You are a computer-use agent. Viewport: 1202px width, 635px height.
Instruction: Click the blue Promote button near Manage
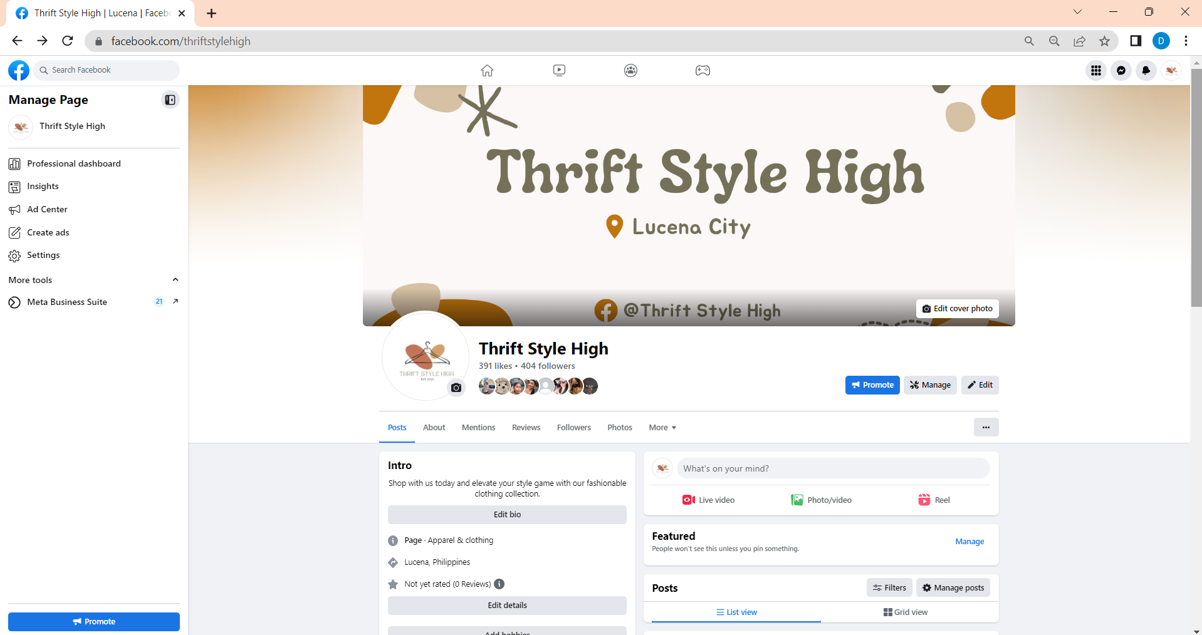pos(872,385)
